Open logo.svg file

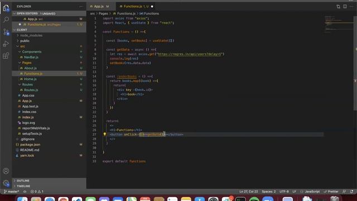coord(28,123)
